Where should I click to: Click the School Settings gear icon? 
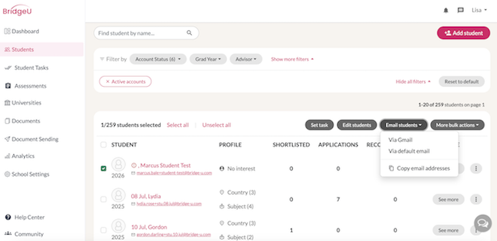point(7,174)
